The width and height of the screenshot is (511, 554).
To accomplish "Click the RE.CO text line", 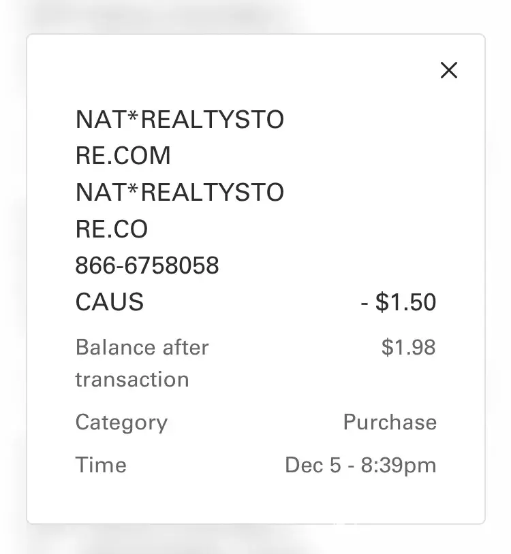I will click(x=111, y=229).
